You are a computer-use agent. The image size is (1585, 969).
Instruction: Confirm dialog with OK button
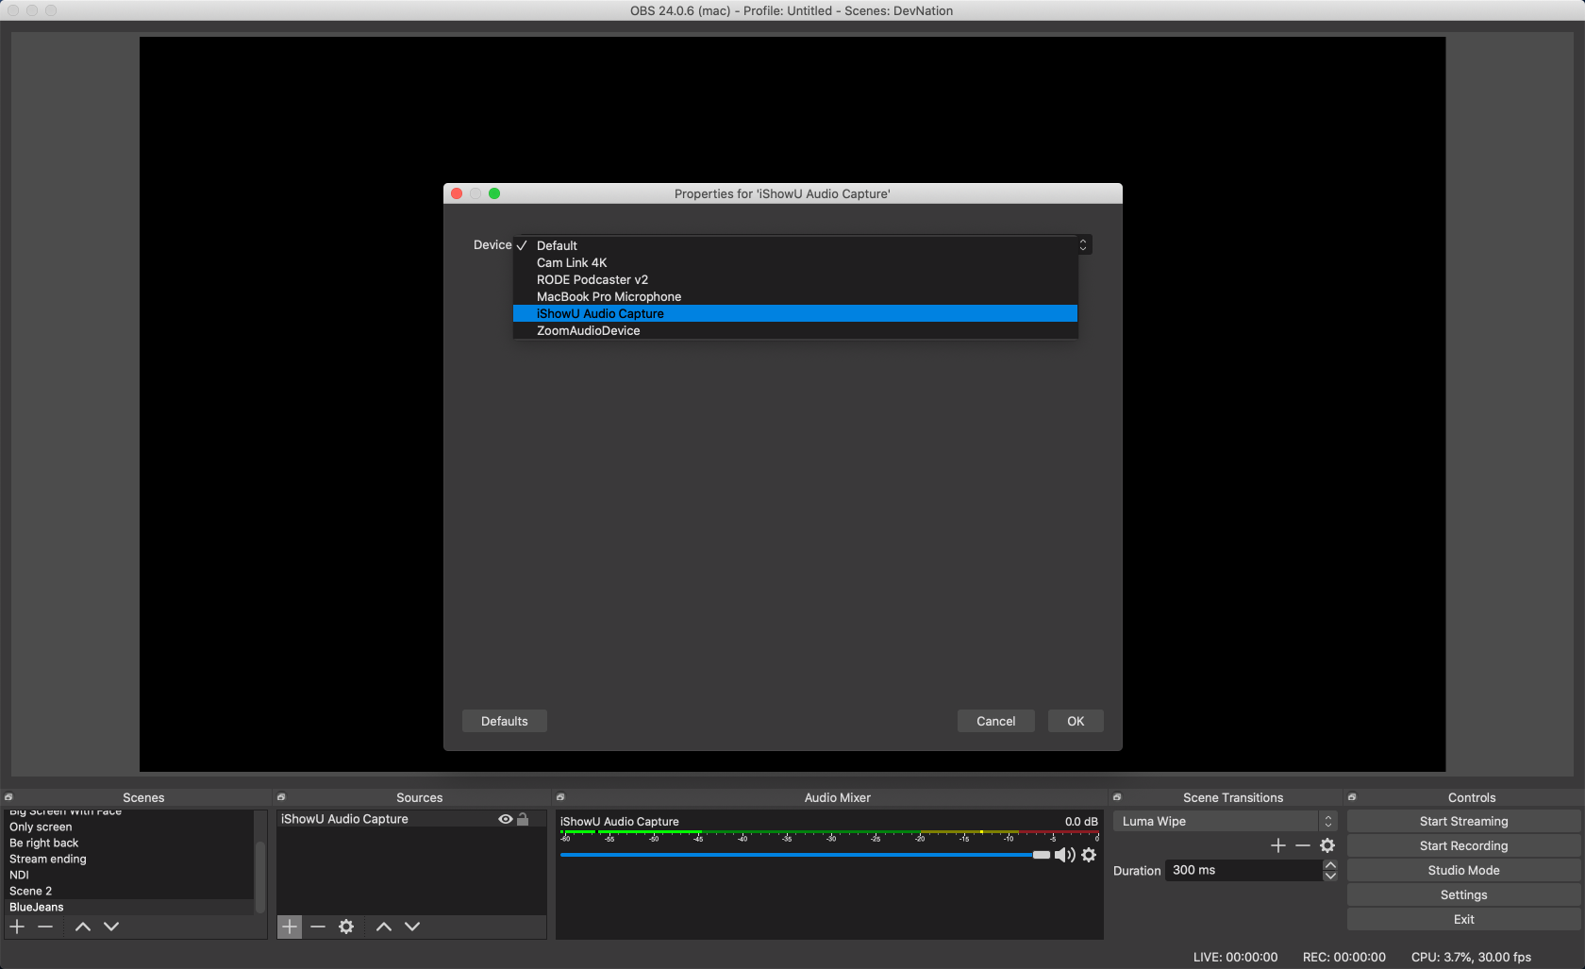tap(1076, 721)
